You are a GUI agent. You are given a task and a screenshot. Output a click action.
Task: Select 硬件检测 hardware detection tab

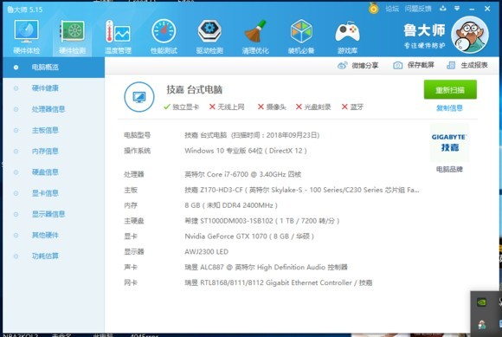73,37
